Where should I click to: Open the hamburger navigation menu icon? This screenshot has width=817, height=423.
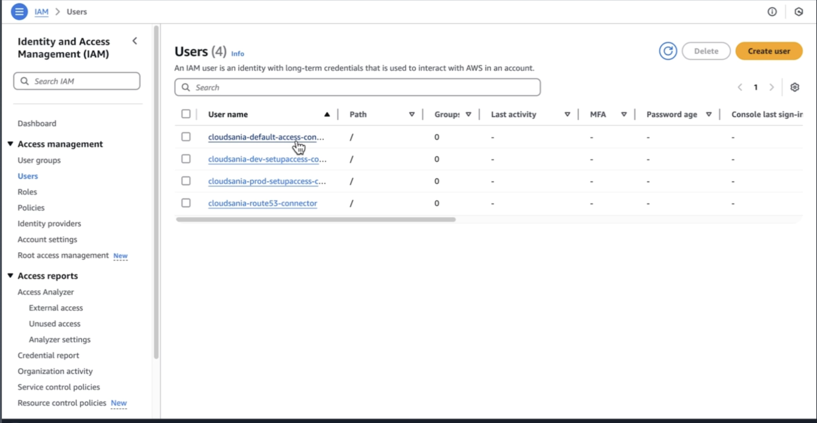tap(19, 12)
